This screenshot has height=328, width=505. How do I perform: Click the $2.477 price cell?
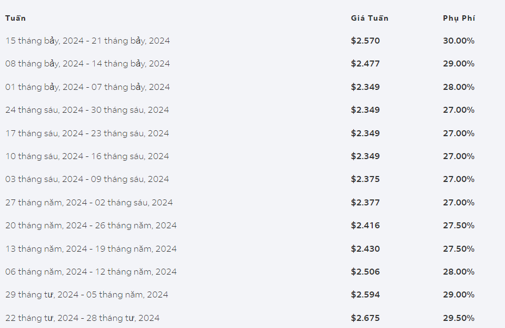point(366,64)
